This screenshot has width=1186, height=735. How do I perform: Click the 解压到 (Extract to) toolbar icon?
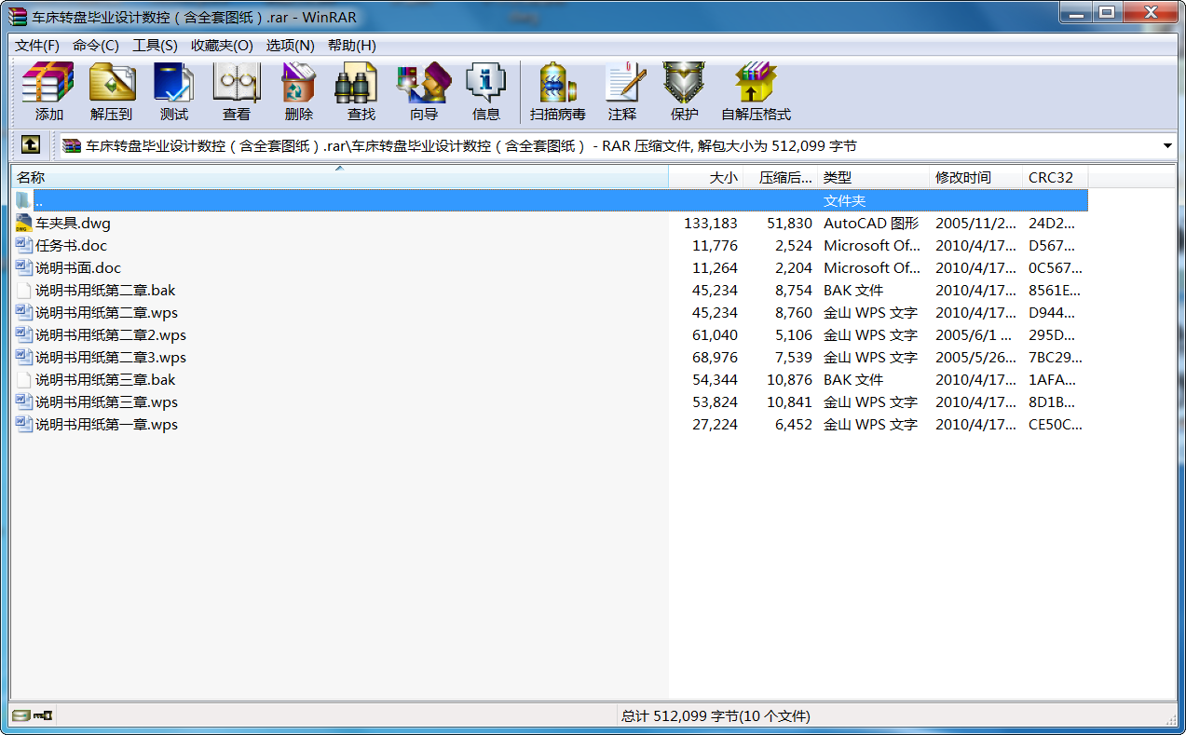click(x=112, y=91)
